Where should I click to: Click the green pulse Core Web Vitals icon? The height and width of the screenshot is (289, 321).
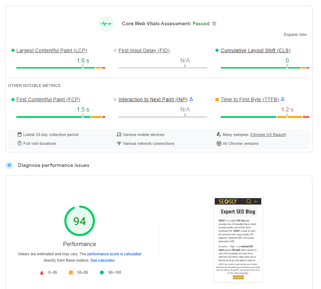coord(106,23)
